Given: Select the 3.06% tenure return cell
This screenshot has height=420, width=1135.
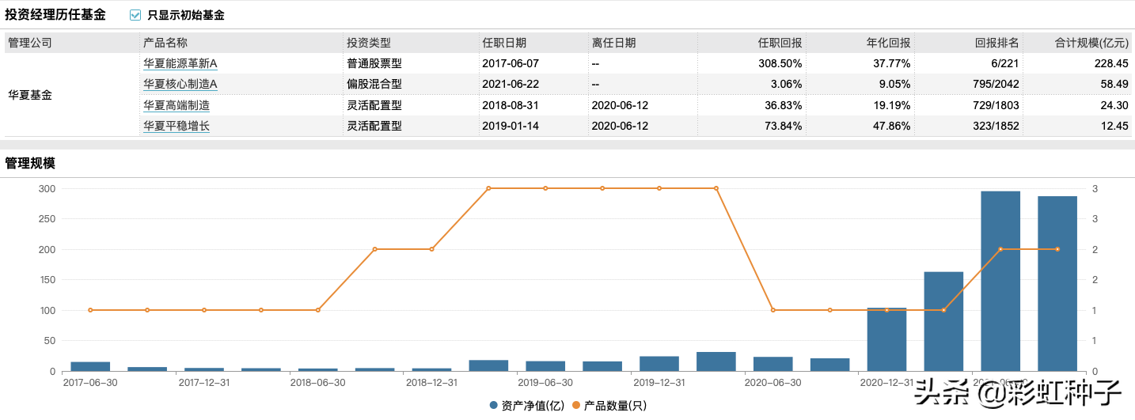Looking at the screenshot, I should pos(786,84).
